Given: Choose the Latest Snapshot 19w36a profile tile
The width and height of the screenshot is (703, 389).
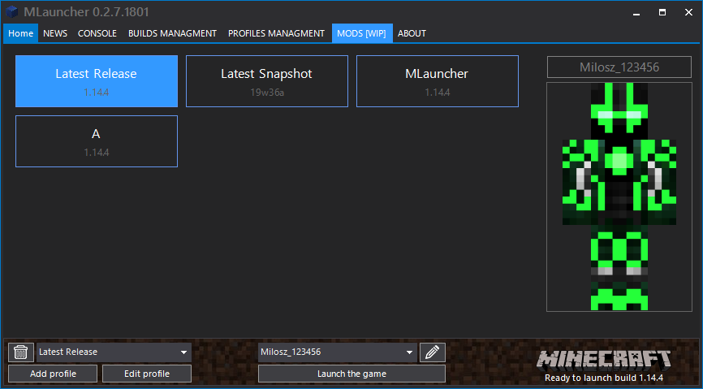Looking at the screenshot, I should coord(267,81).
